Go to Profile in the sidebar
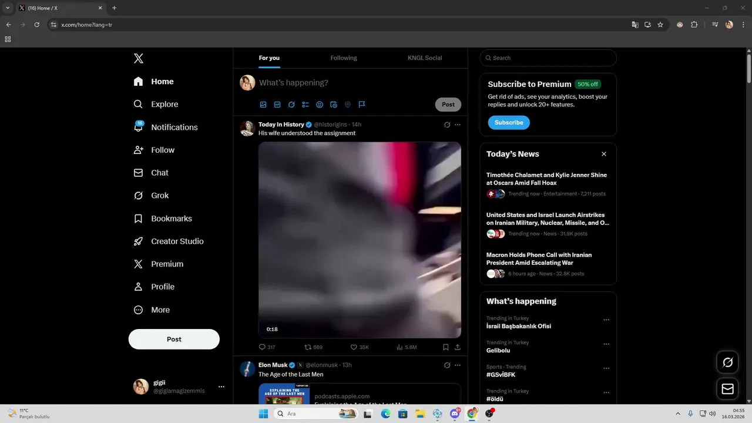 pos(154,287)
